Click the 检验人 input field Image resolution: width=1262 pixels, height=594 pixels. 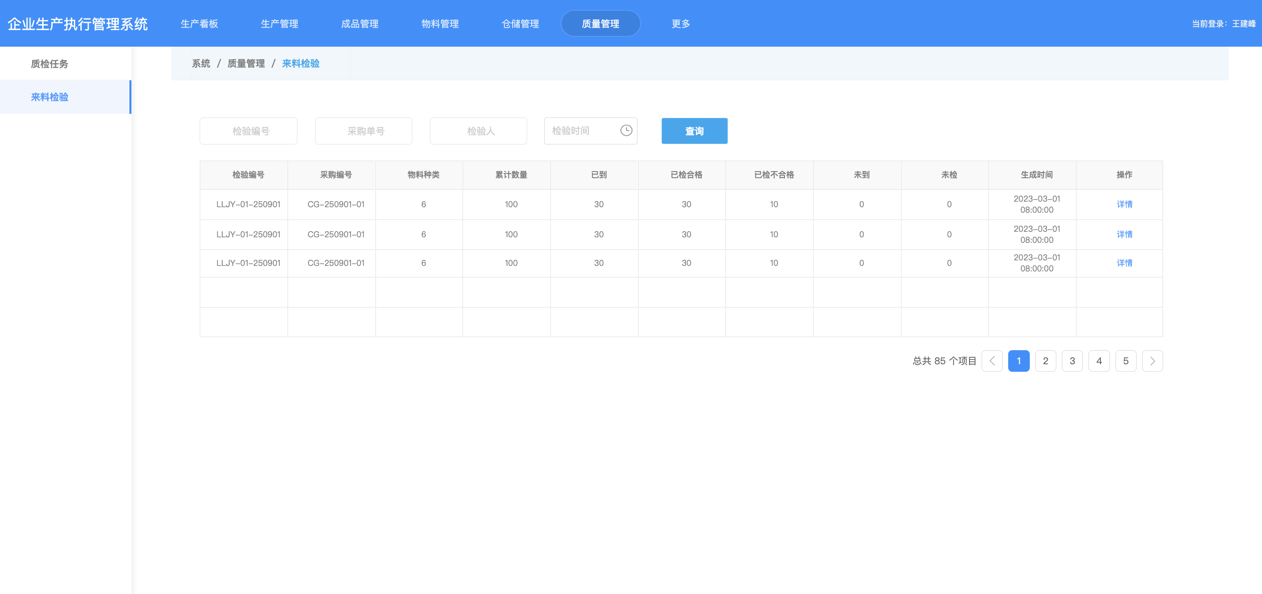pyautogui.click(x=479, y=131)
